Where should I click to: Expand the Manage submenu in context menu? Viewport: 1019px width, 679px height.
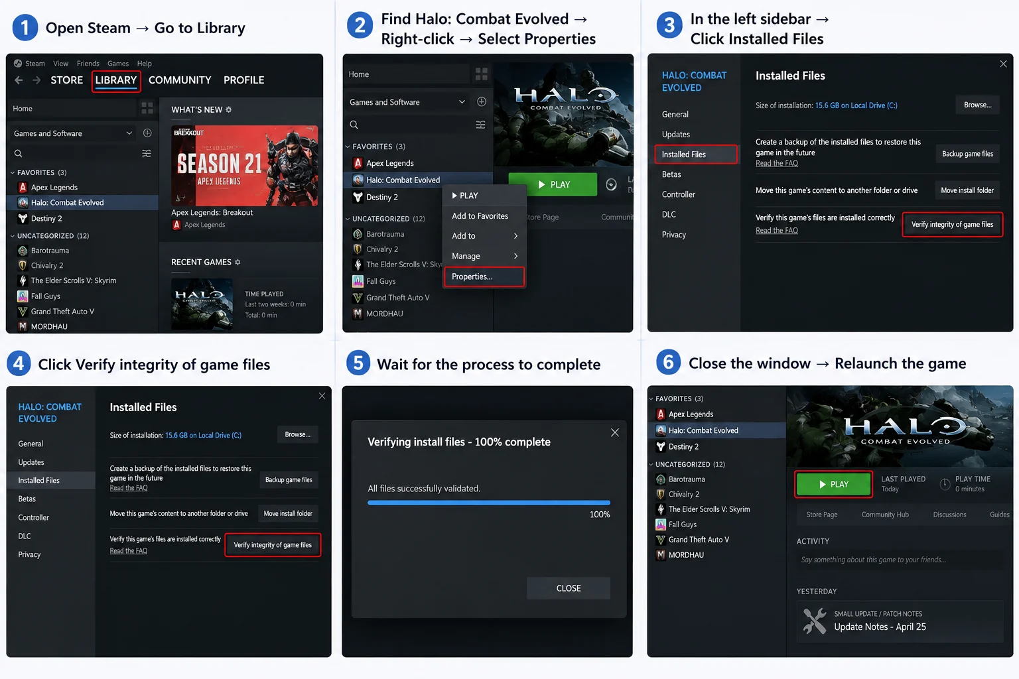(515, 256)
